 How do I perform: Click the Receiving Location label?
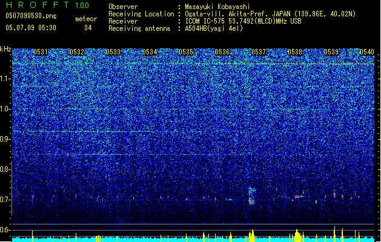141,14
